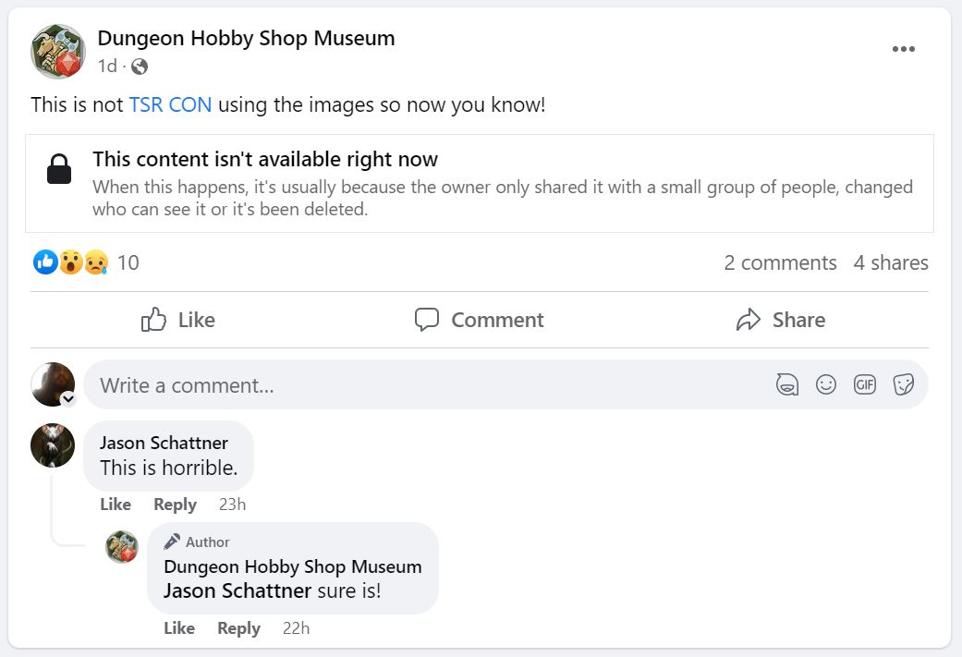Open the profile switcher arrow on comment avatar

click(x=67, y=399)
